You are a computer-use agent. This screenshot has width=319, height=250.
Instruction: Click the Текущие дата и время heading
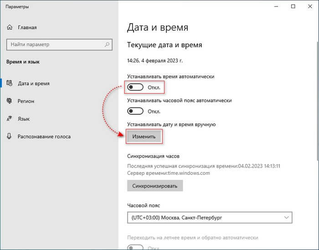(165, 45)
